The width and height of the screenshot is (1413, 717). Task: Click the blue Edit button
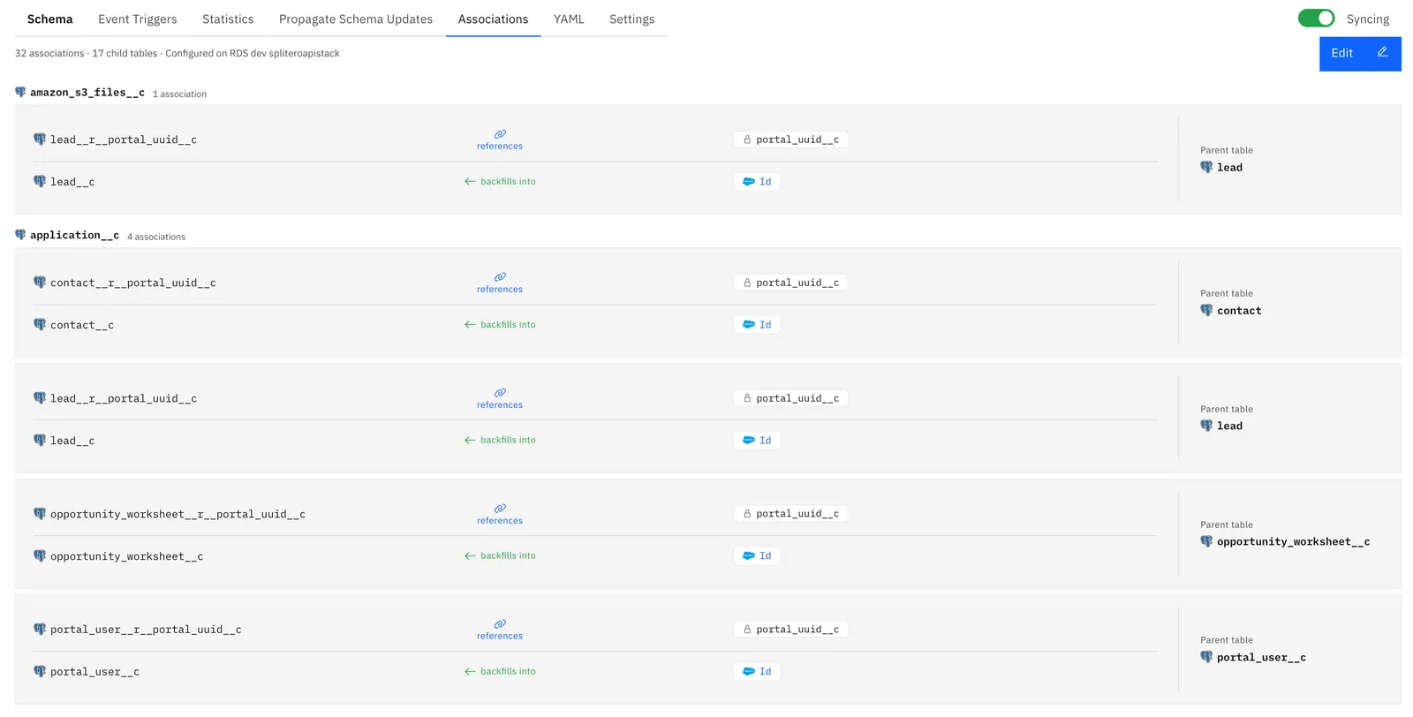[x=1360, y=54]
